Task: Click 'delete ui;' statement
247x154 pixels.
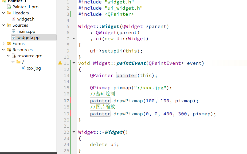Action: coord(104,144)
